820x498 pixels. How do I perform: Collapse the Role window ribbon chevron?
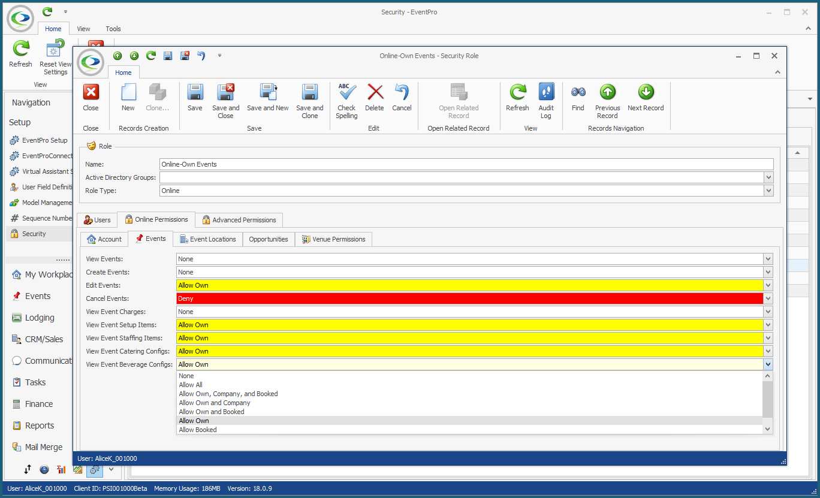(778, 72)
